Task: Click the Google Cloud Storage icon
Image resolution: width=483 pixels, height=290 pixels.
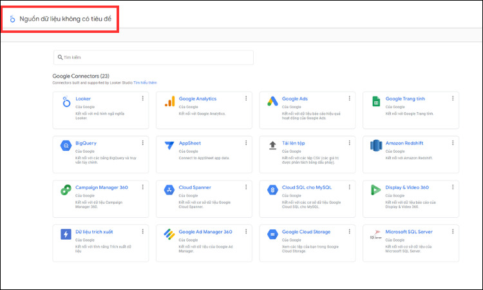Action: coord(272,234)
